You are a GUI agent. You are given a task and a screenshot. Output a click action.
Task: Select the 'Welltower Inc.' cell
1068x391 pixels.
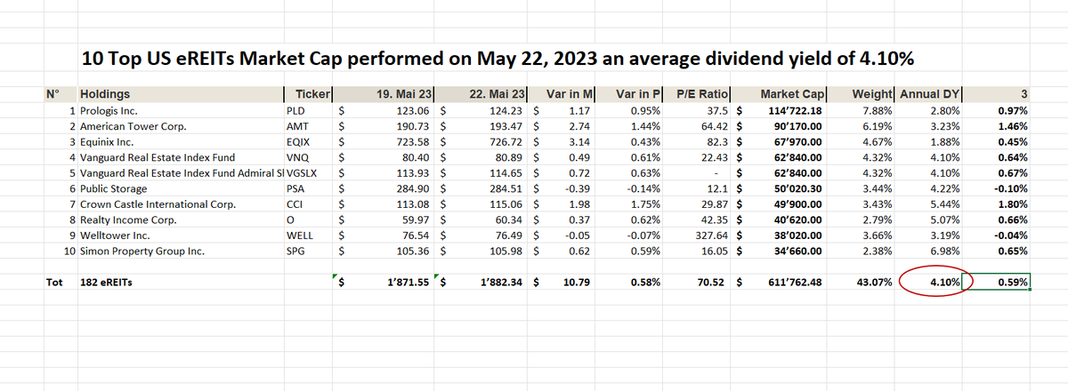coord(180,235)
